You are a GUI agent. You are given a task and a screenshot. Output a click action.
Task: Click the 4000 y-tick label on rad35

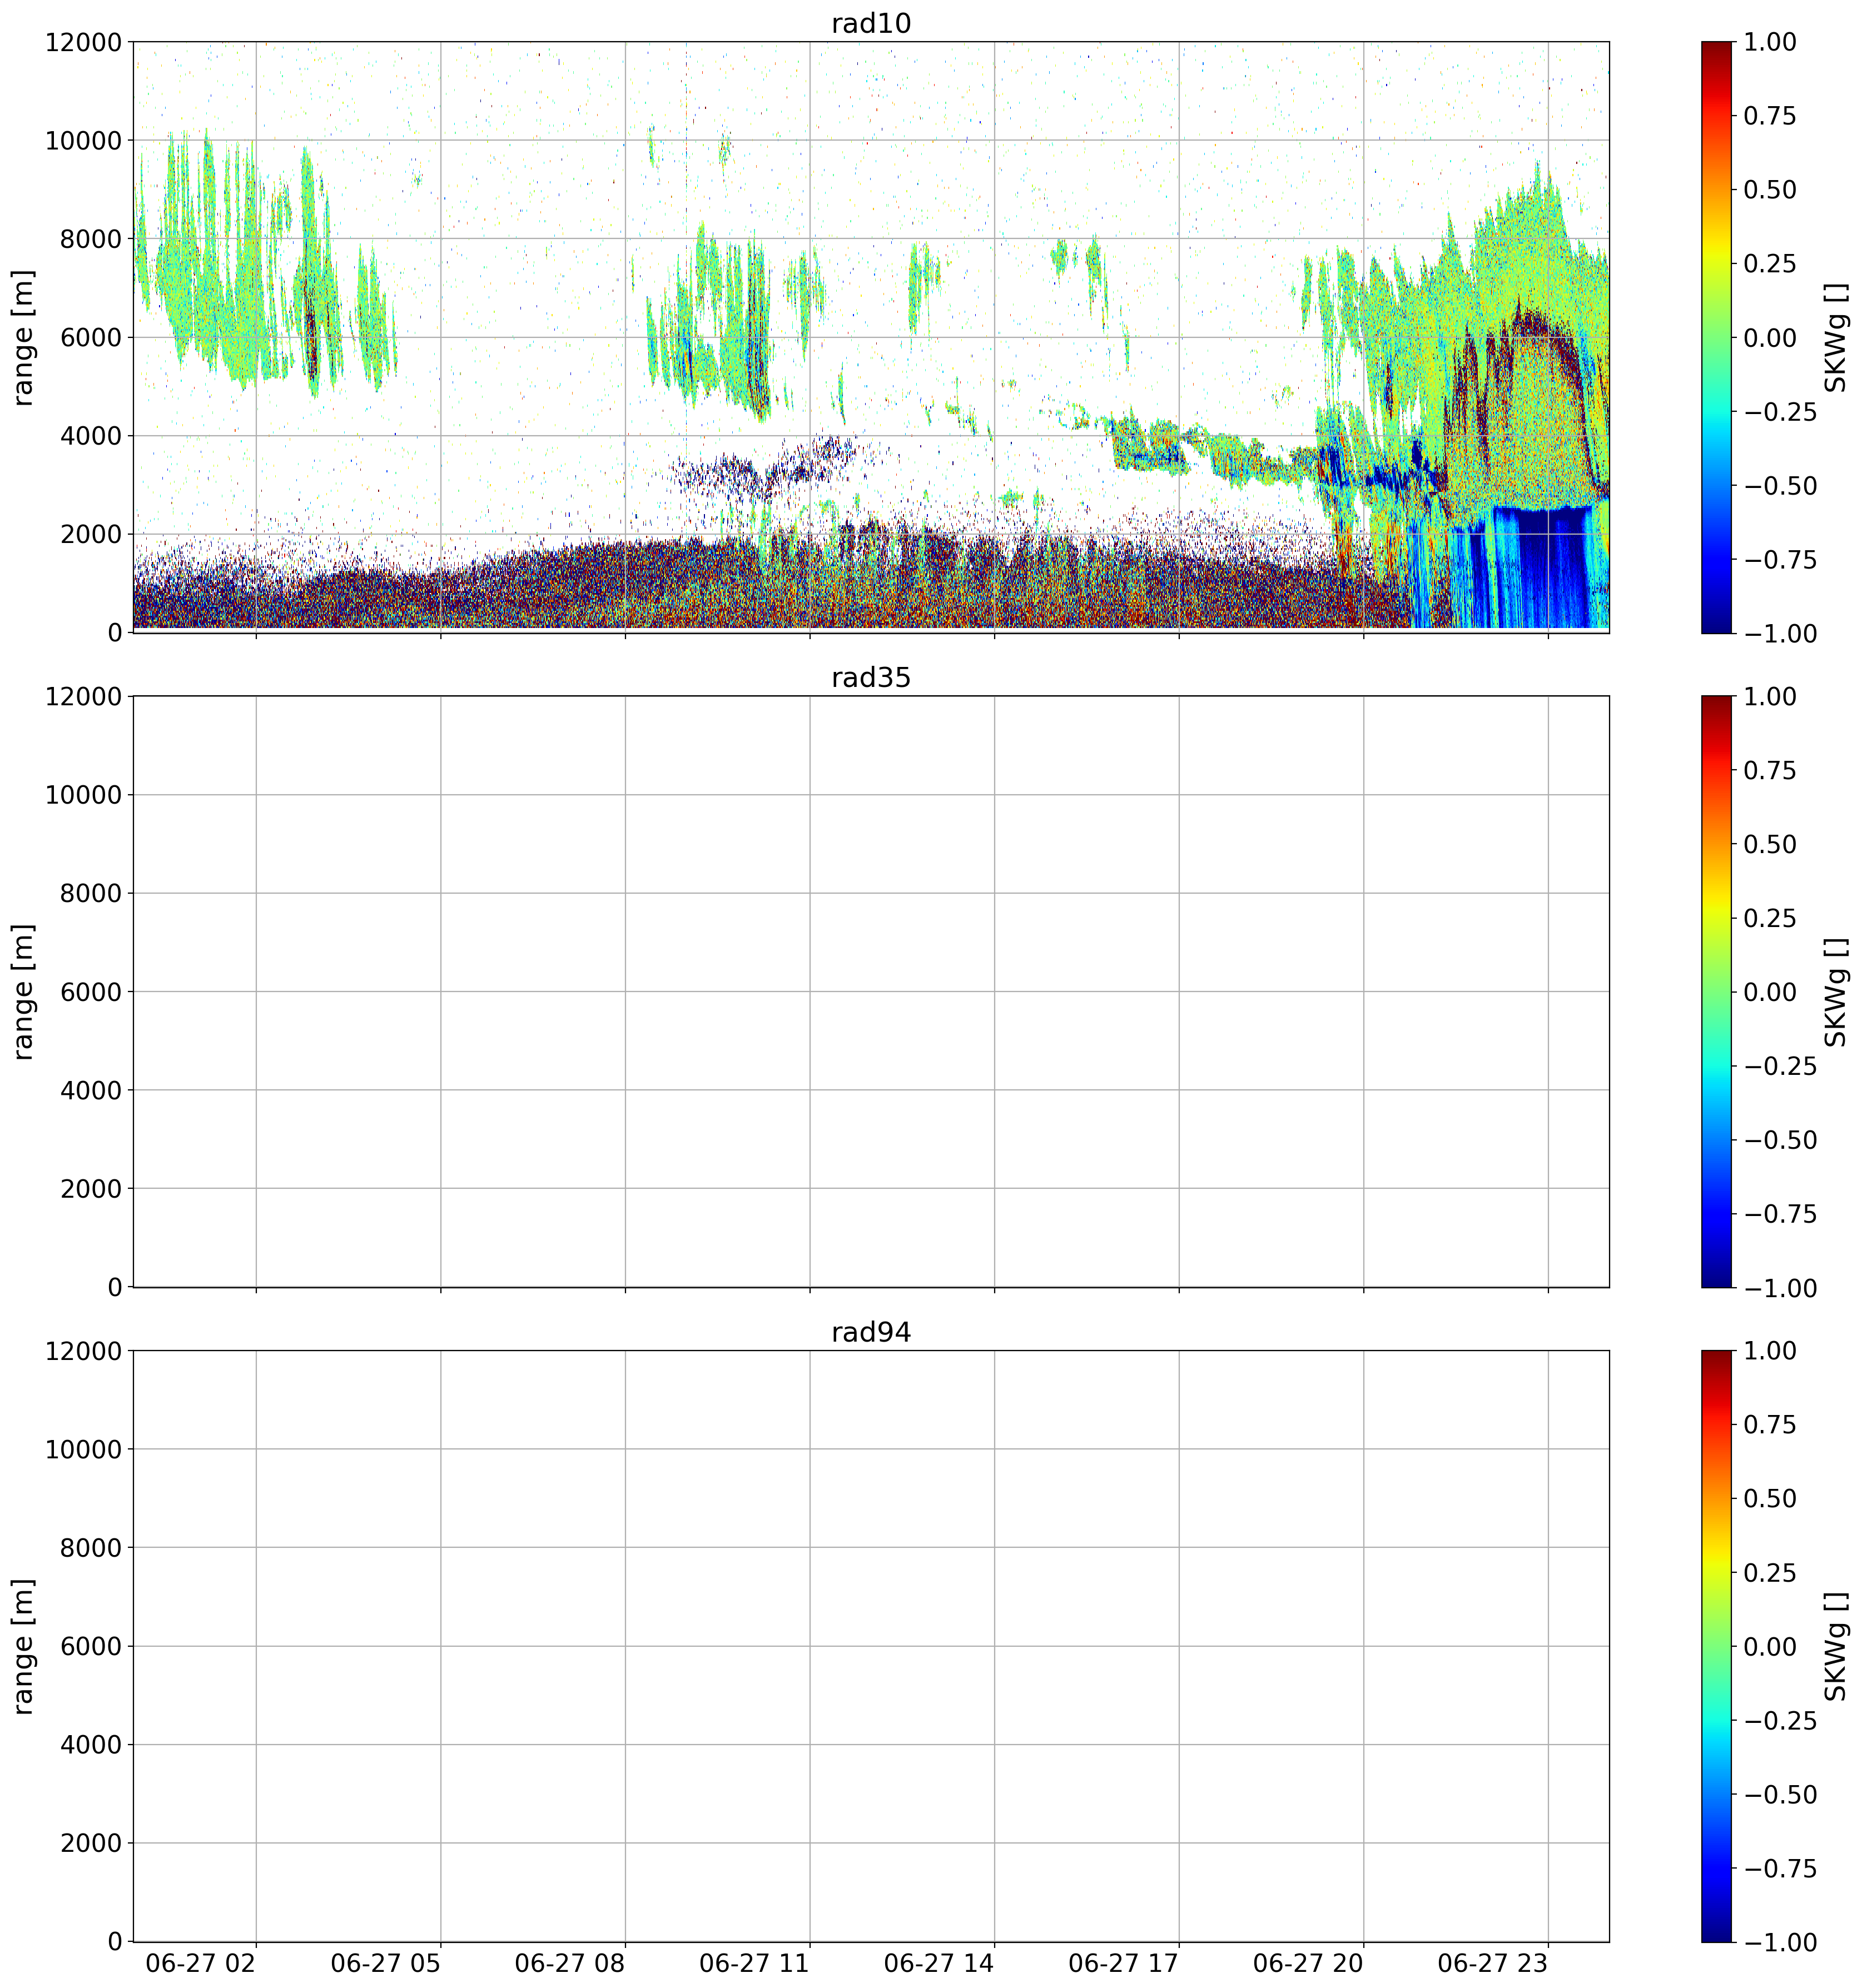(91, 1090)
